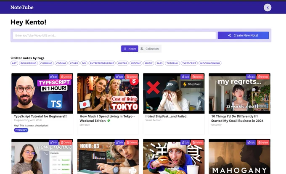Toggle the TUTORIAL tag filter chip
The width and height of the screenshot is (286, 174).
pos(172,63)
